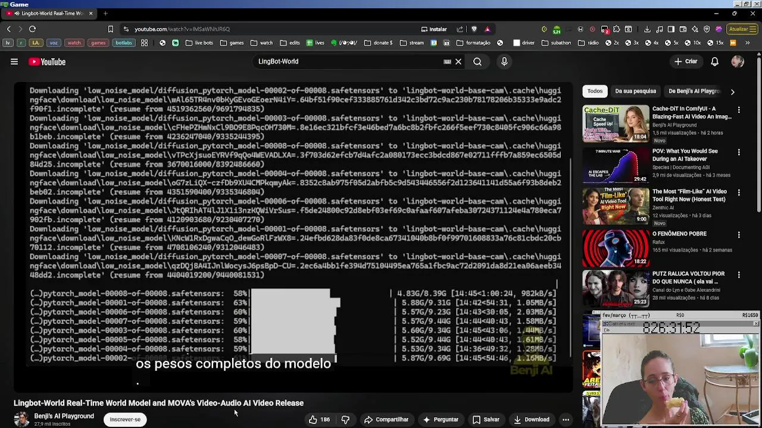Open Brave wallet icon
The width and height of the screenshot is (762, 428).
click(x=683, y=29)
